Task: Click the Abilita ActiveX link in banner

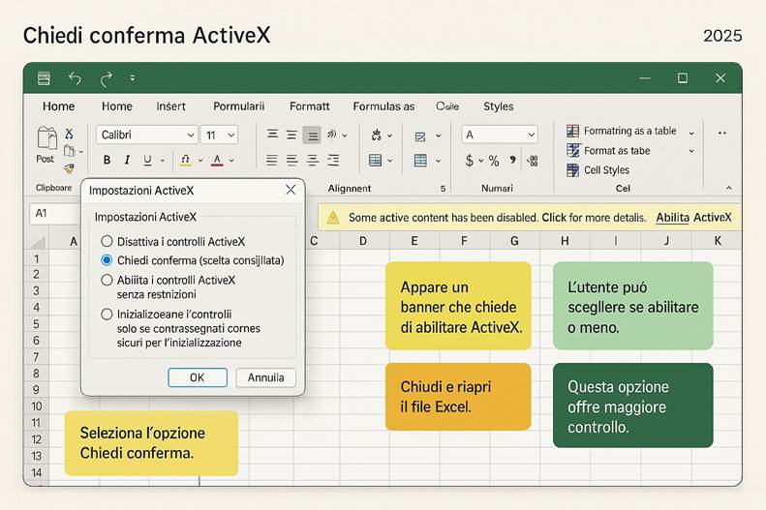Action: click(693, 218)
